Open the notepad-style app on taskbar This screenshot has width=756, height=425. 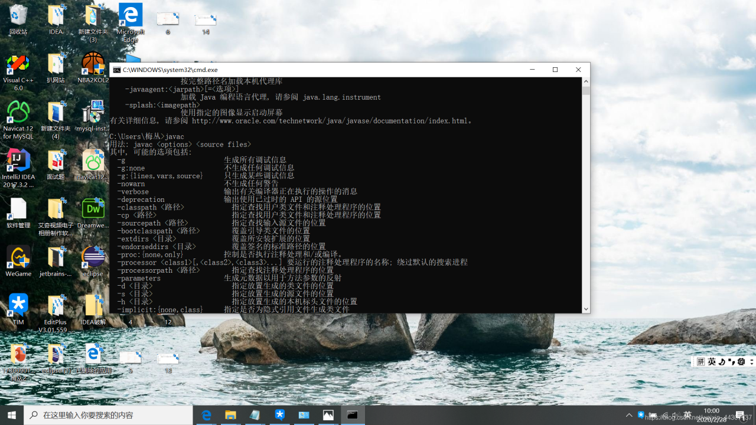tap(255, 415)
